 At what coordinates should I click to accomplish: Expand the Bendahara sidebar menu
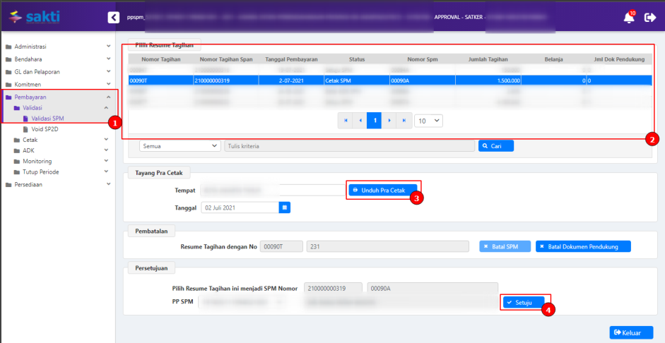(57, 59)
